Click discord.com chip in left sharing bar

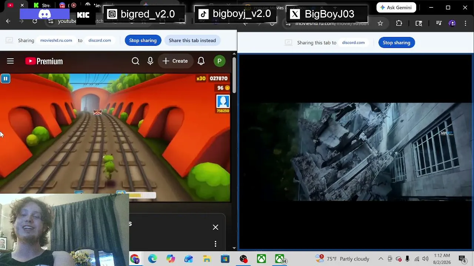pos(100,40)
